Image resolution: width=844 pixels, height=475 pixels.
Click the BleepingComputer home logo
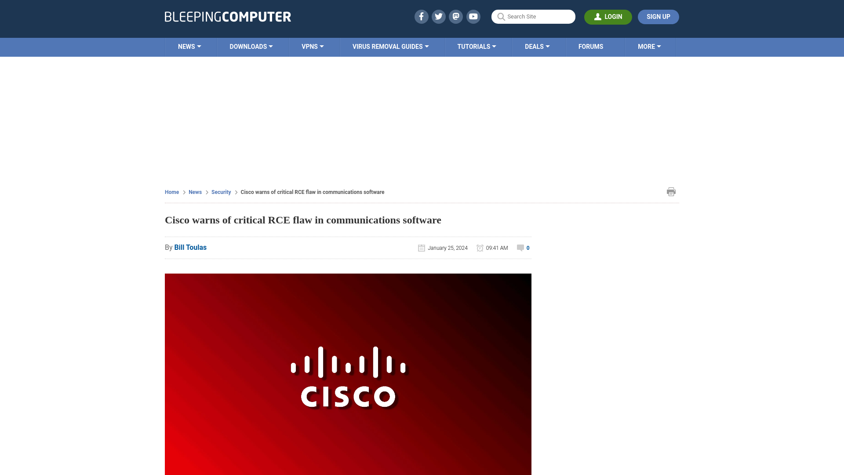(x=228, y=16)
